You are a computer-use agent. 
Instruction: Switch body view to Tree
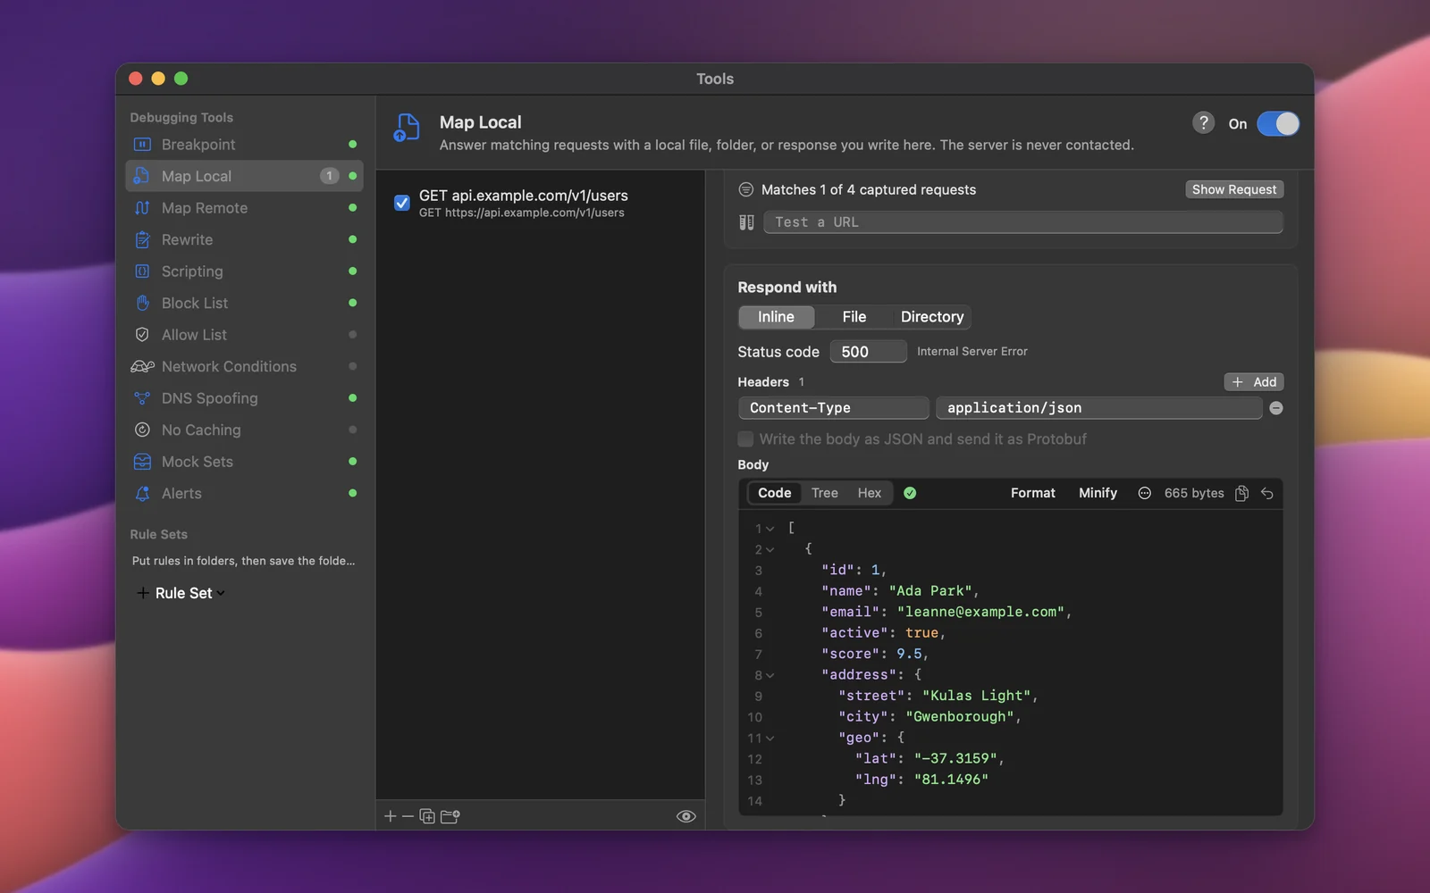825,493
